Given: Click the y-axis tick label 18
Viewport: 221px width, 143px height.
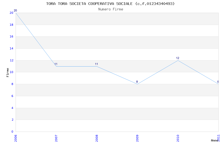Looking at the screenshot, I should [11, 25].
